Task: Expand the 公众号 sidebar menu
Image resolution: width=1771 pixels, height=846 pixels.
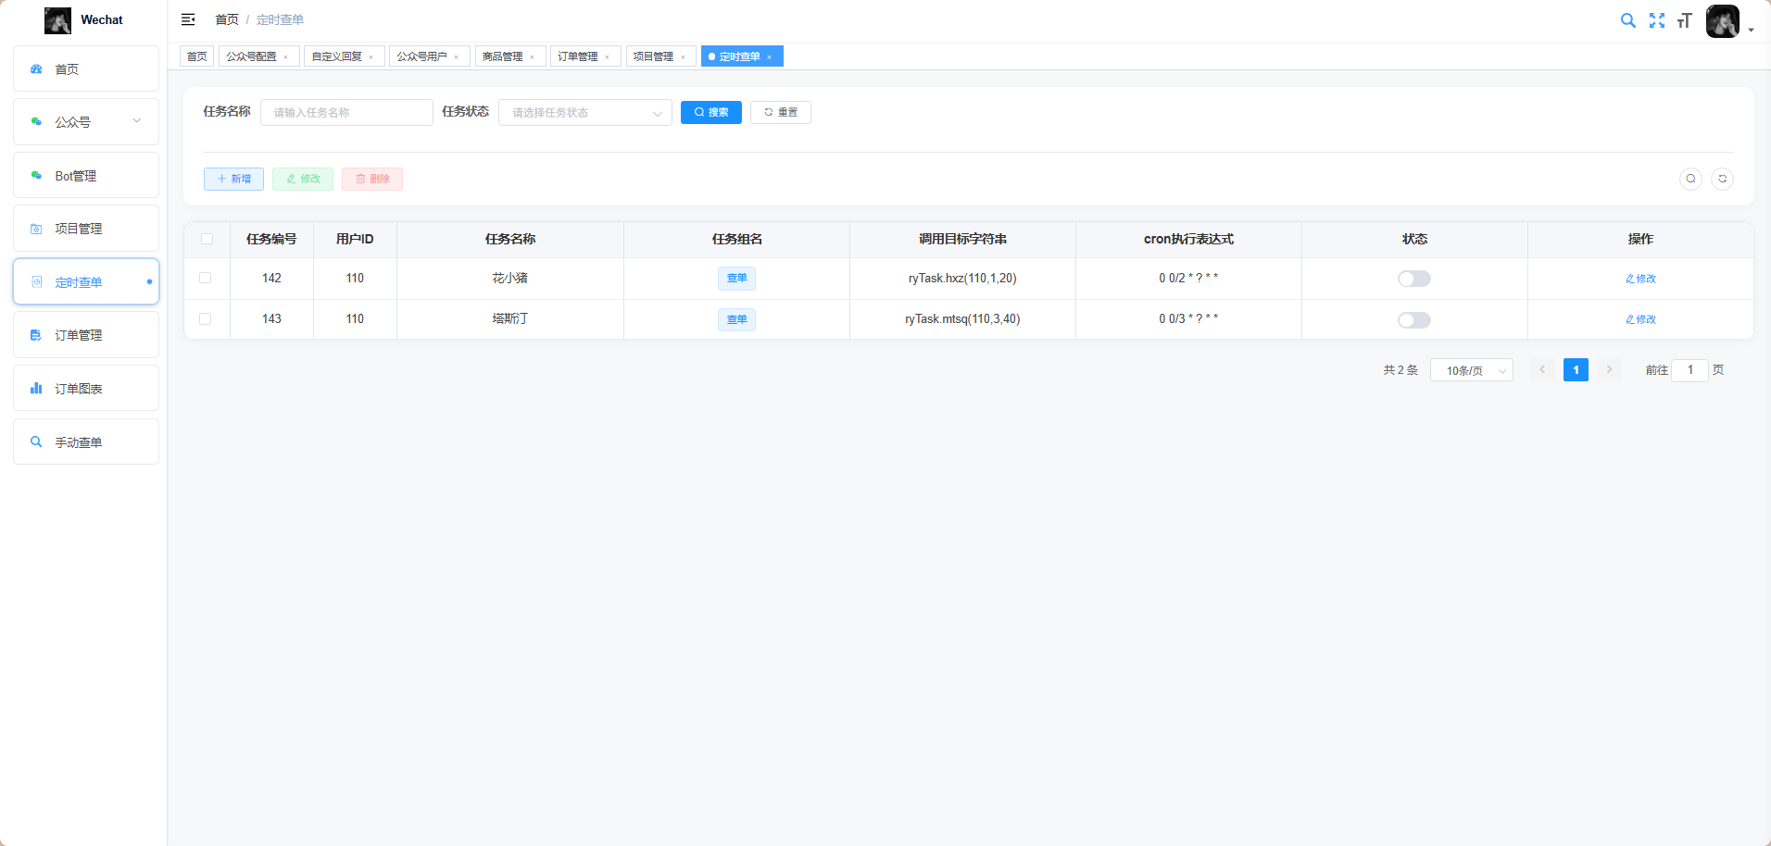Action: click(x=86, y=122)
